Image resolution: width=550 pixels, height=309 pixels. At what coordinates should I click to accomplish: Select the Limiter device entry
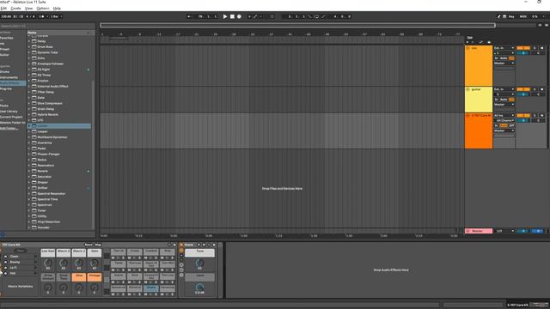[59, 126]
